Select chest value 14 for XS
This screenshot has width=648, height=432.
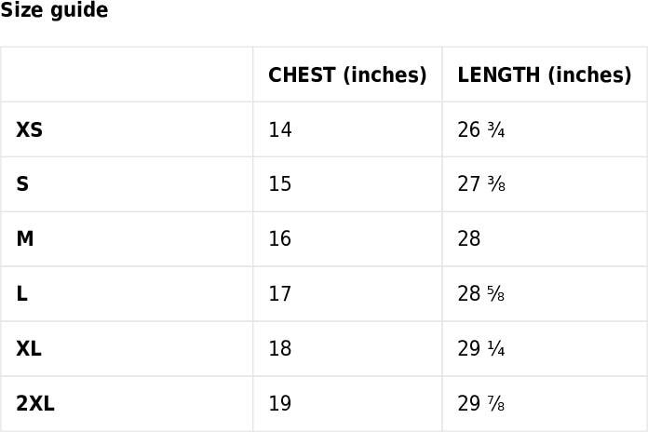(x=280, y=129)
